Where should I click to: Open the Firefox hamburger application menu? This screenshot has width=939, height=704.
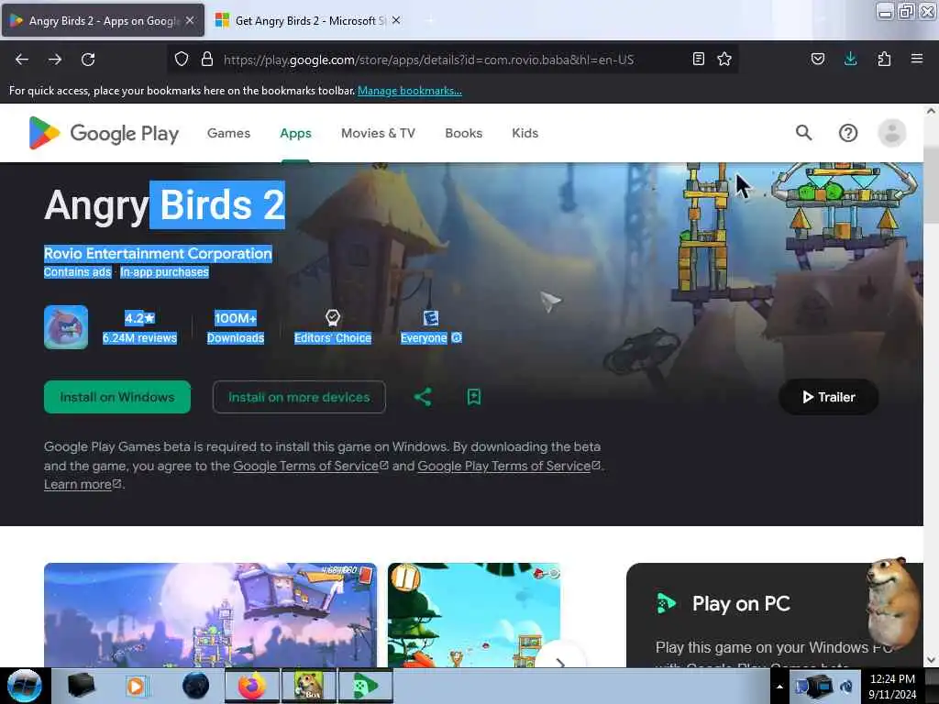point(917,59)
